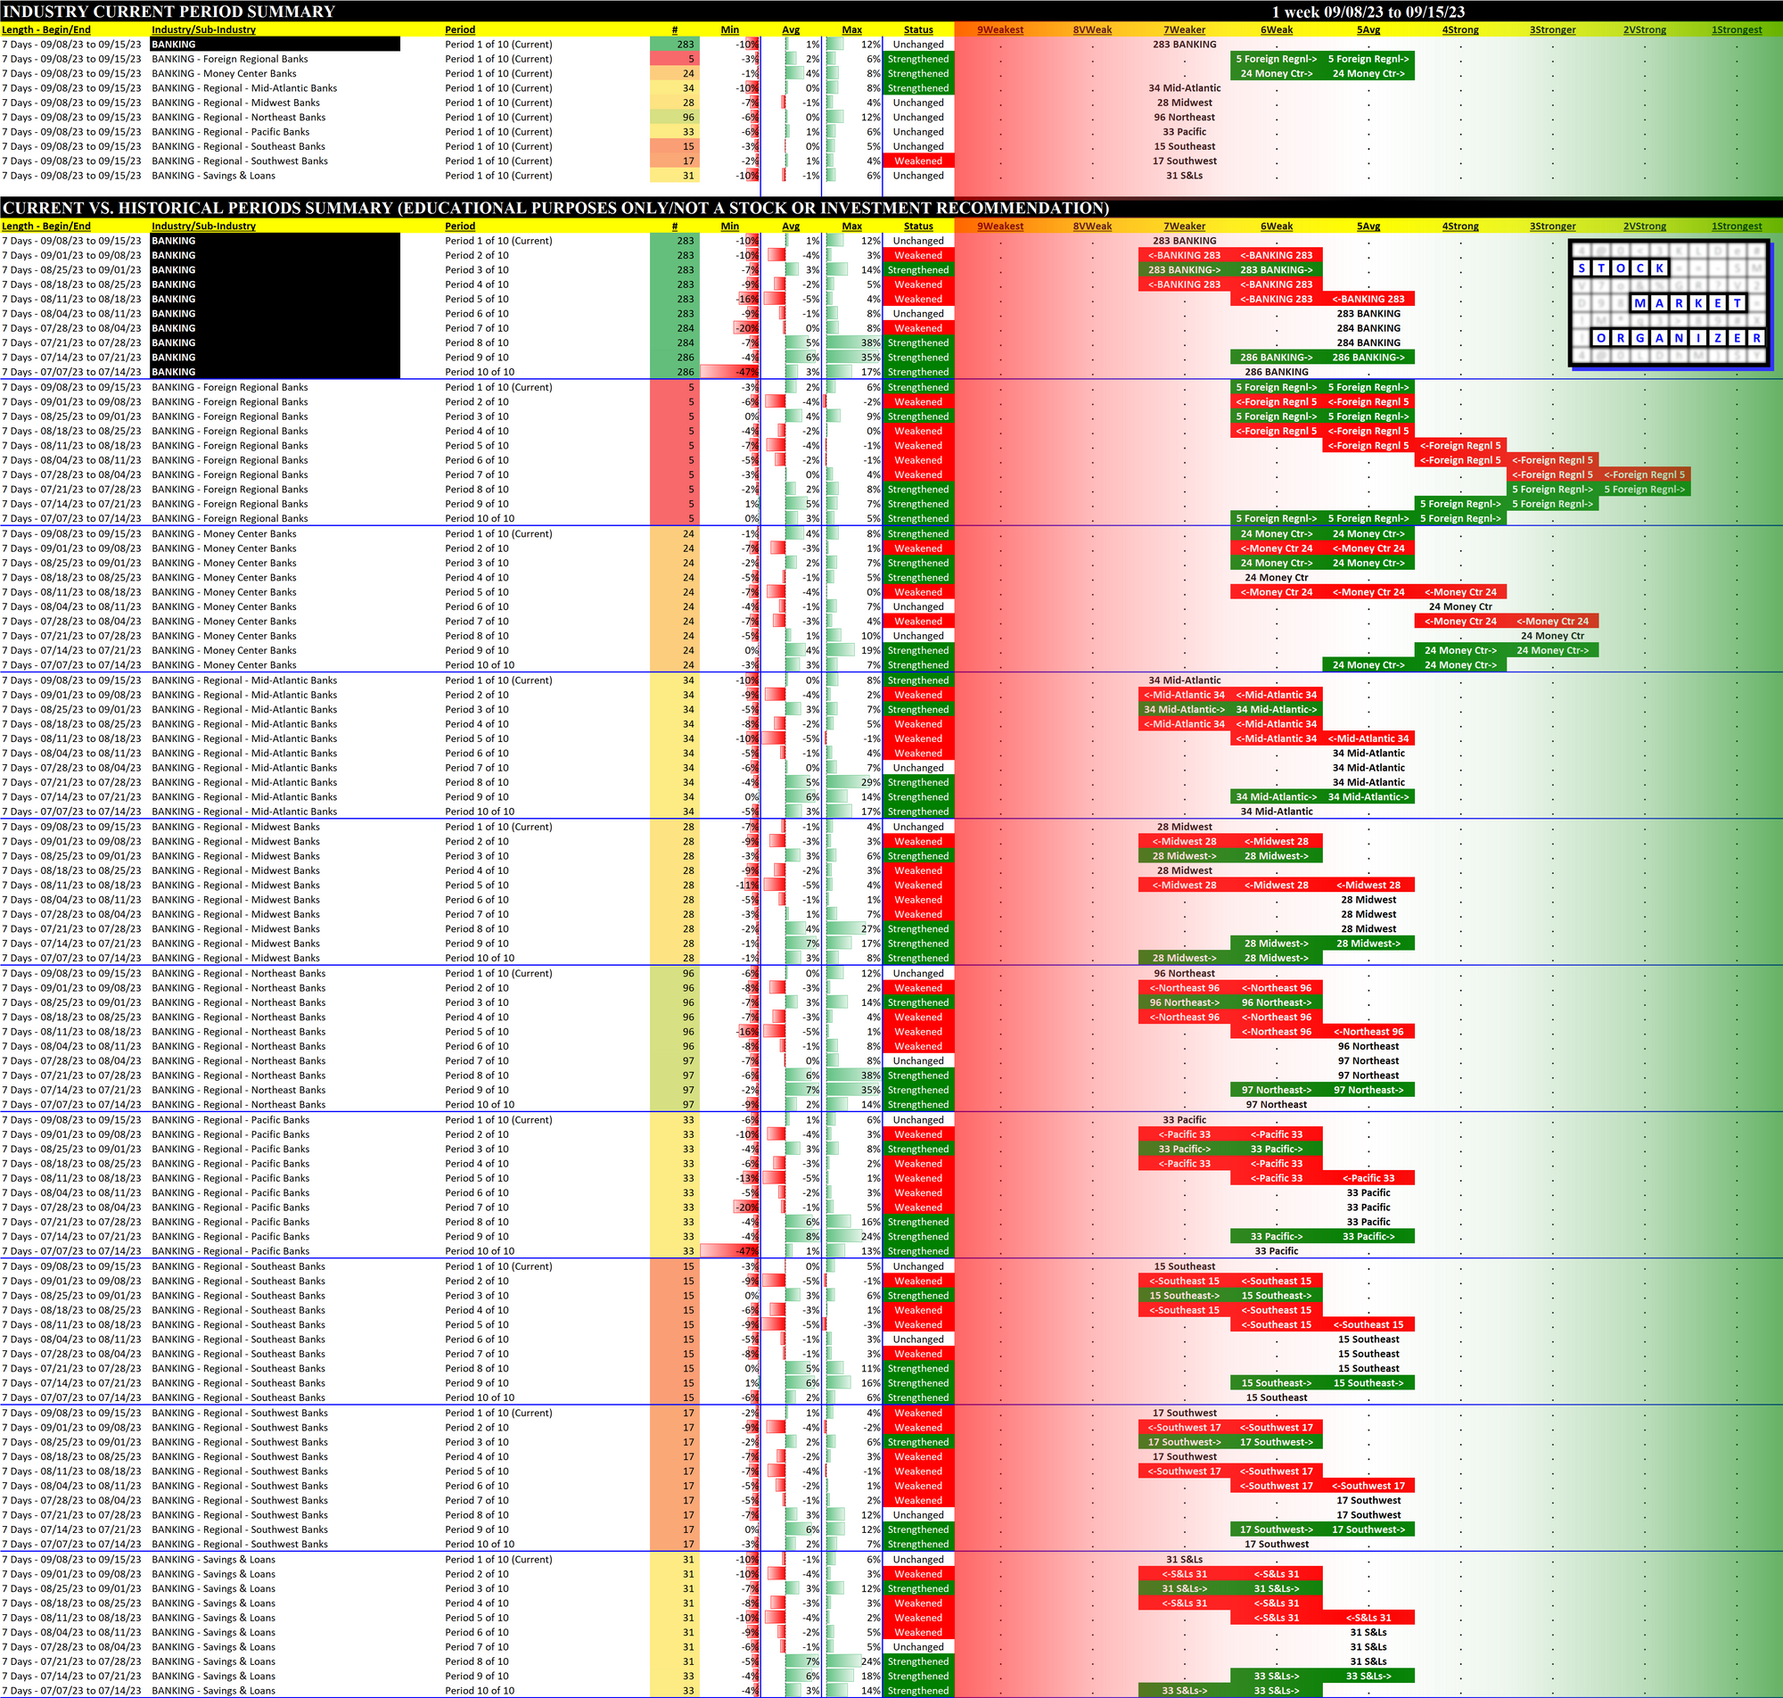Select 283 BANKING cell in top summary table
Screen dimensions: 1783x1698
tap(1184, 45)
